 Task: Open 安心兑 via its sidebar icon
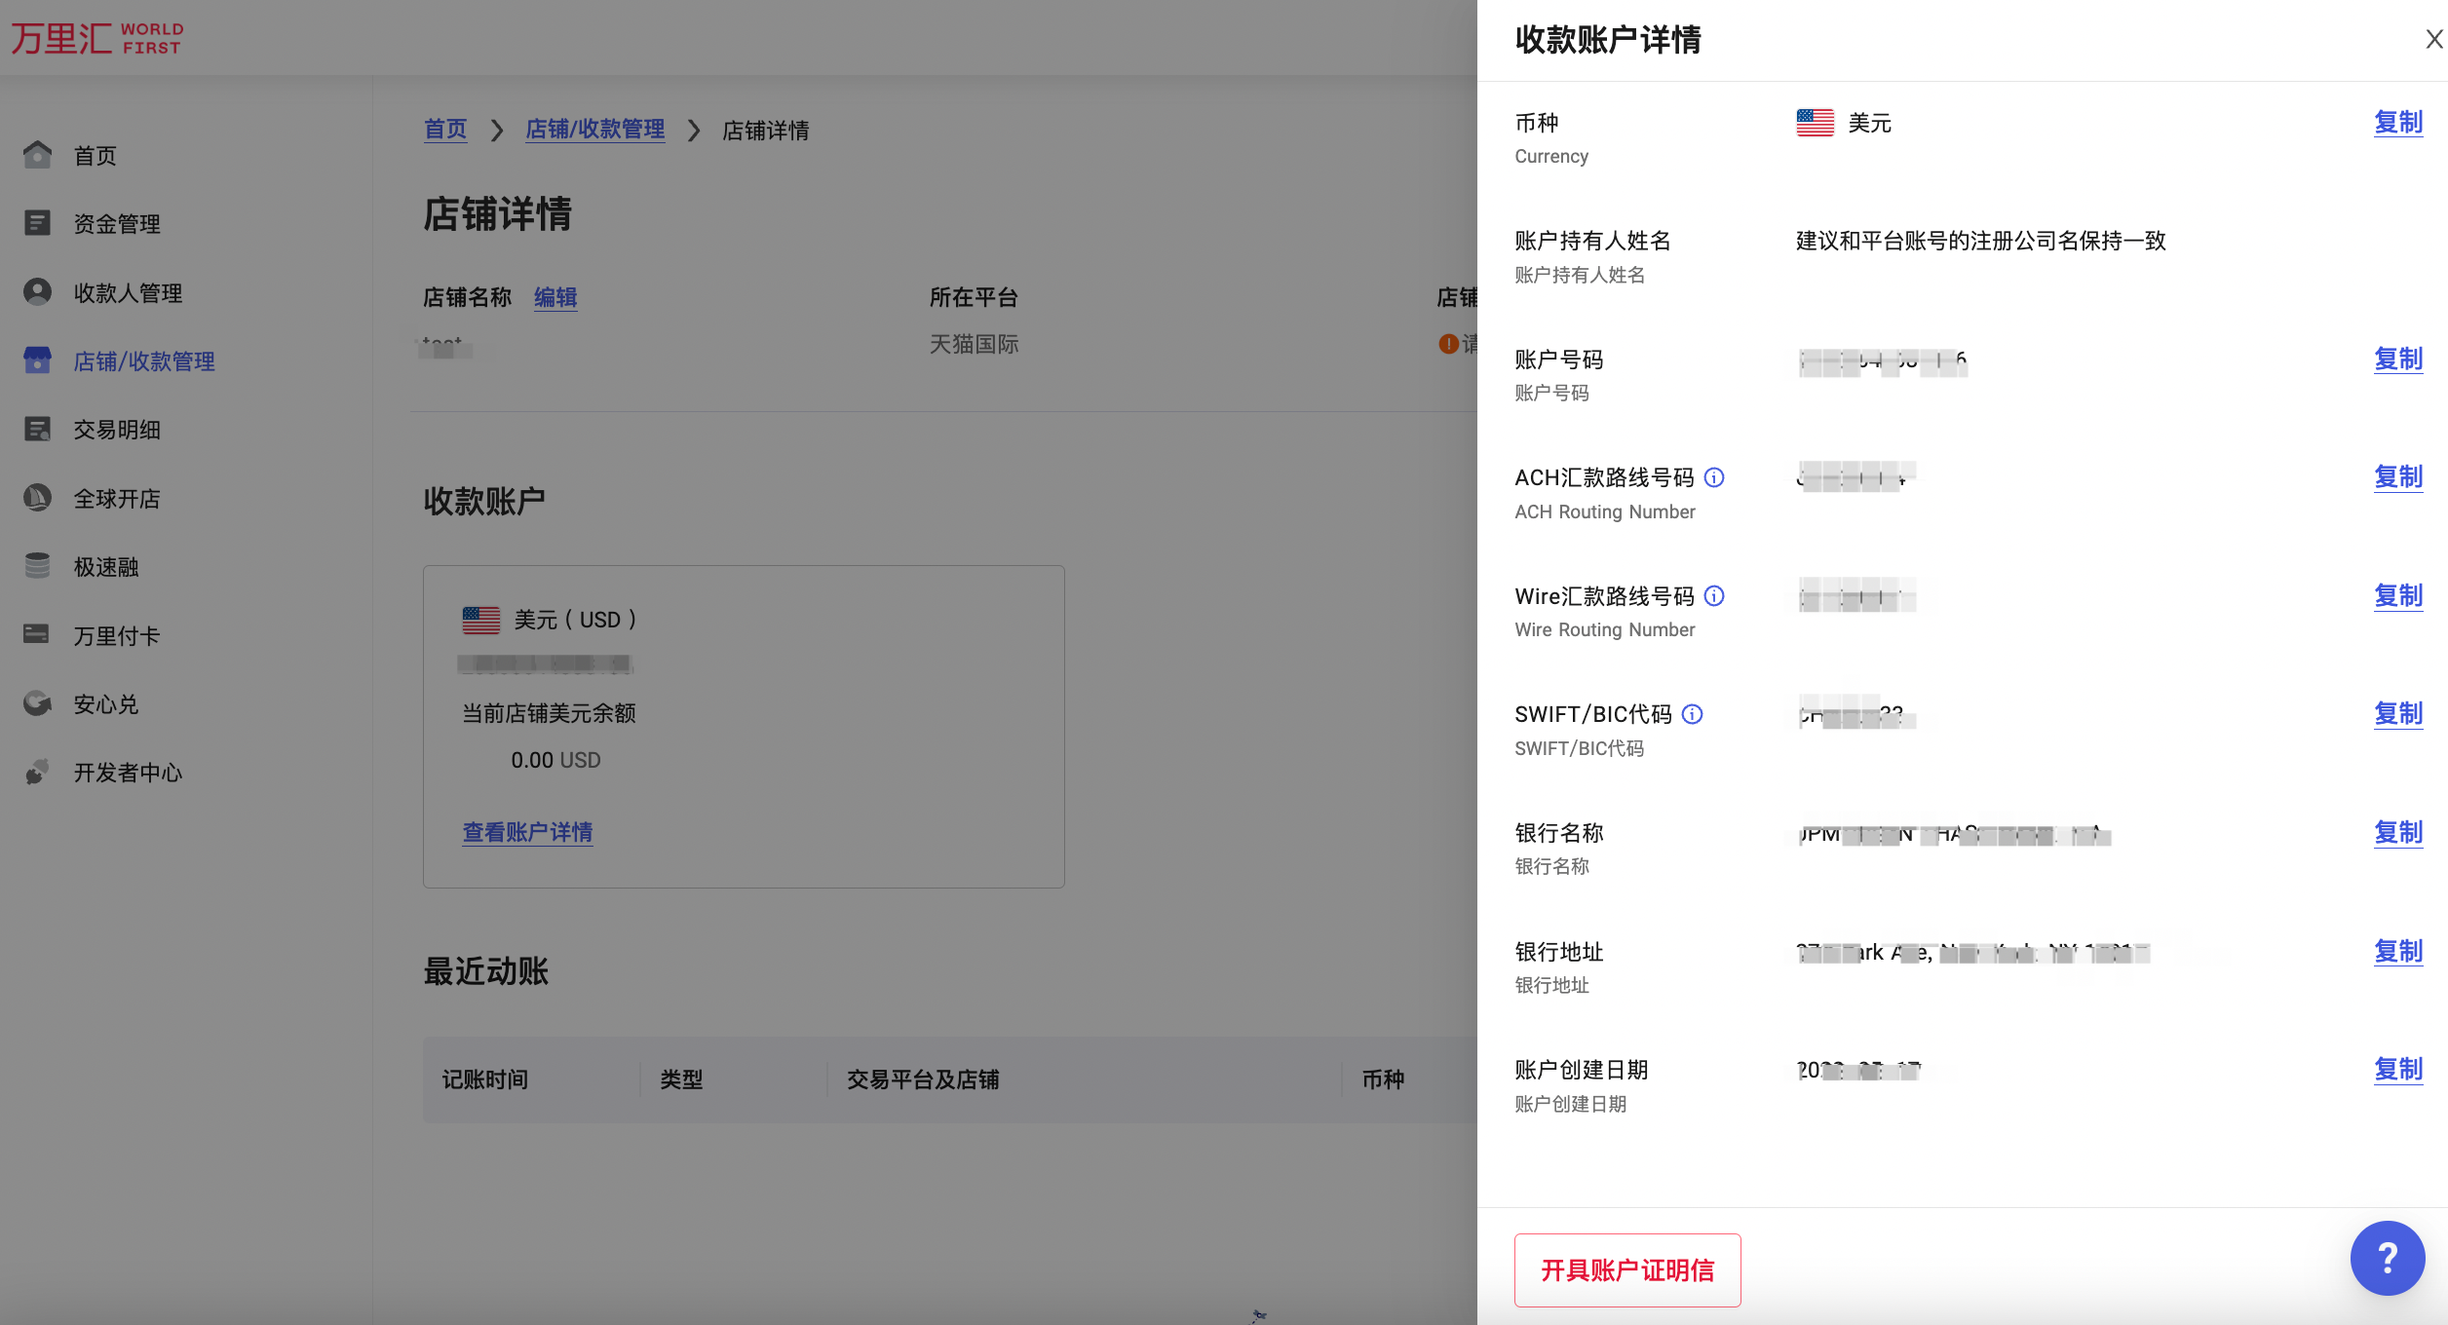pos(37,704)
